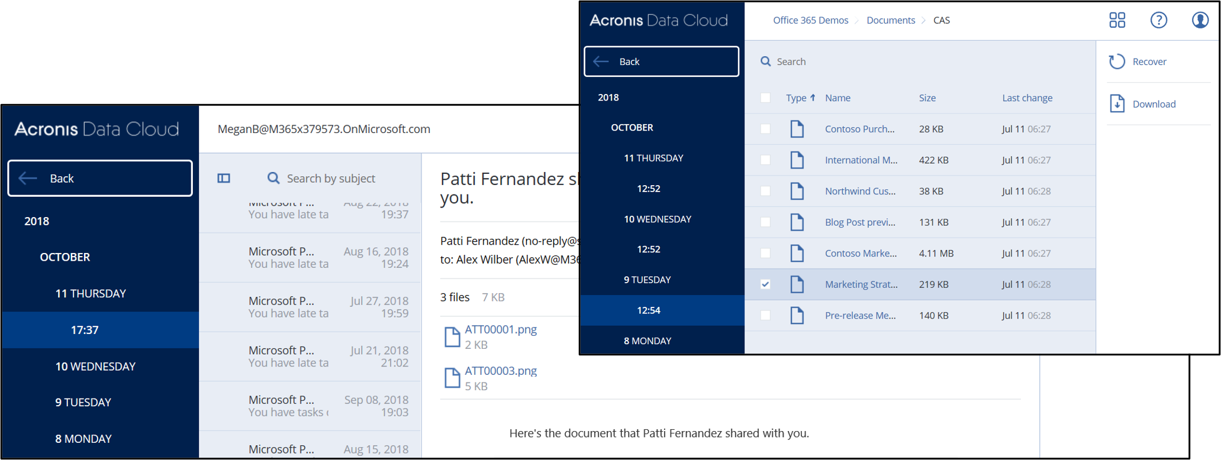Open the user account icon

coord(1200,20)
